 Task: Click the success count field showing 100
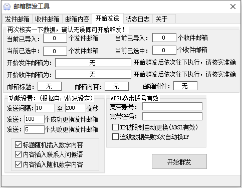(35, 119)
